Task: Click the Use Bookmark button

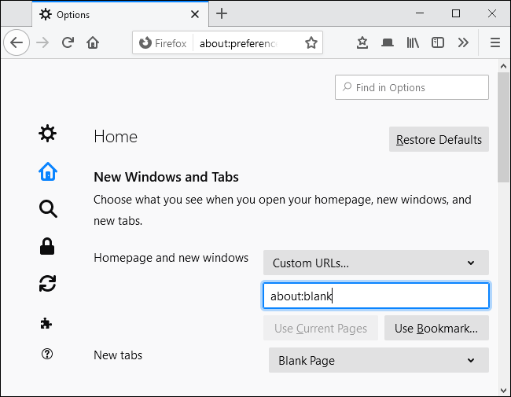Action: [x=436, y=328]
